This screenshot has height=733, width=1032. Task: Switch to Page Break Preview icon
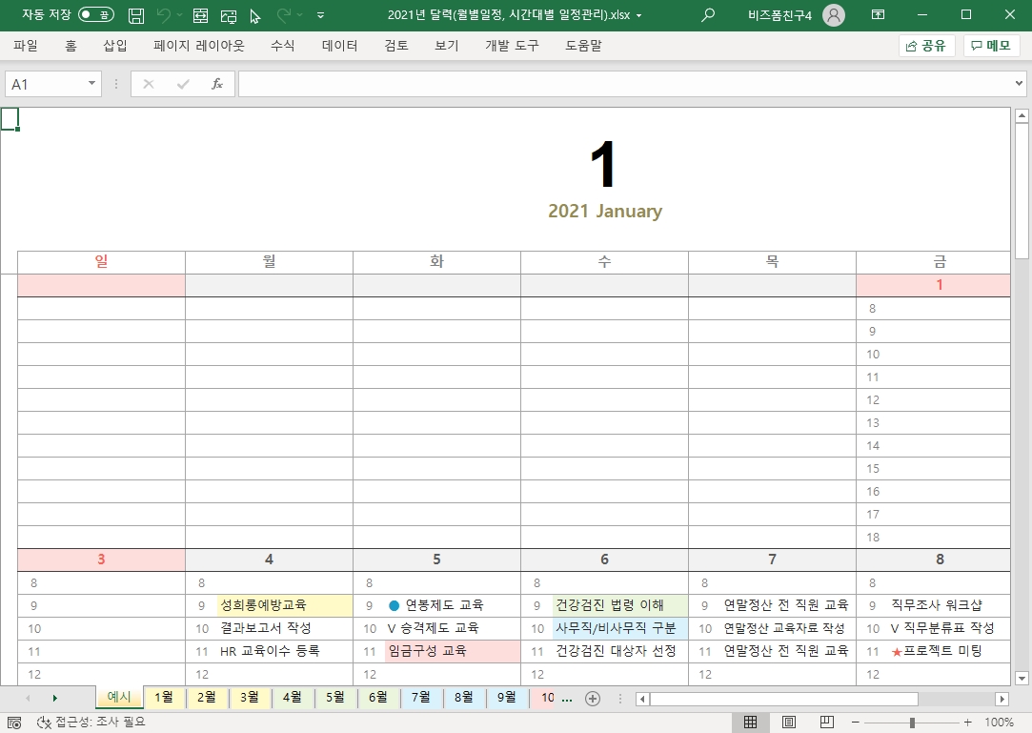click(827, 723)
